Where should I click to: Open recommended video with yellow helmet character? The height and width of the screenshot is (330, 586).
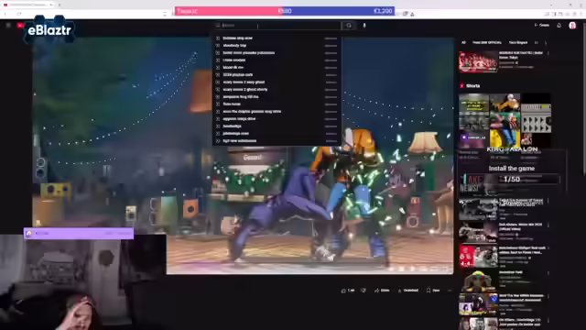click(x=478, y=280)
